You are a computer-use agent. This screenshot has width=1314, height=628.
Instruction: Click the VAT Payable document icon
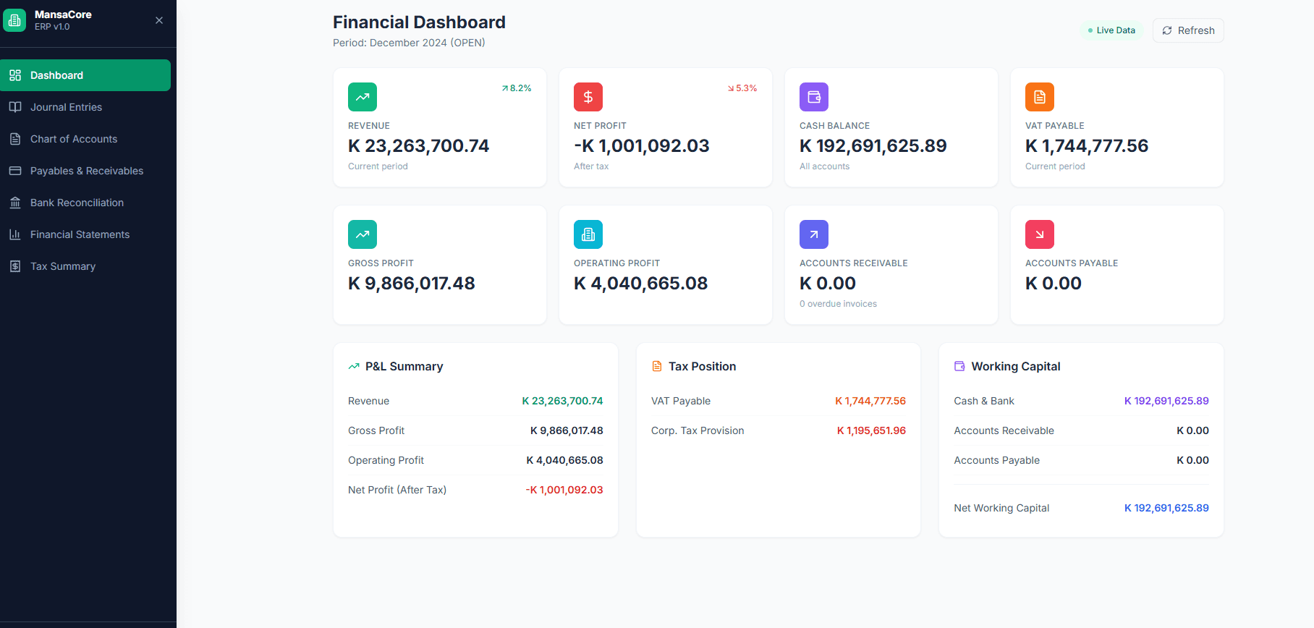1040,97
